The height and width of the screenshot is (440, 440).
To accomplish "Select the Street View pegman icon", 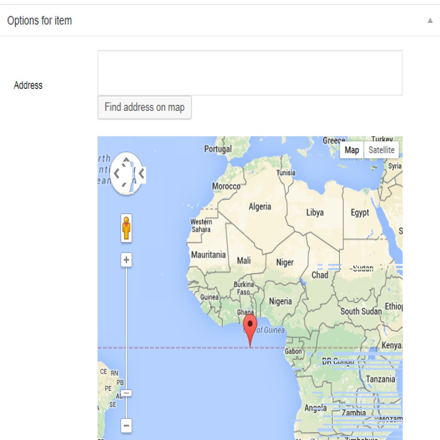I will click(x=126, y=228).
